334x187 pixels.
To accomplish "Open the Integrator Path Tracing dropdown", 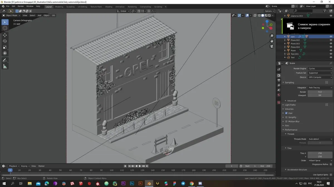I will pos(320,88).
